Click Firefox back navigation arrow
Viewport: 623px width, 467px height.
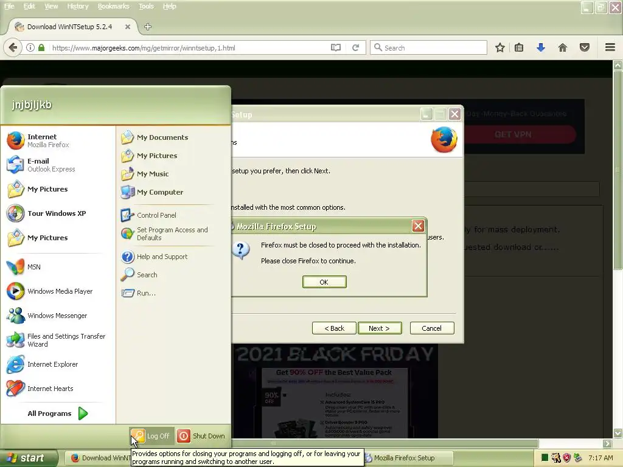click(13, 47)
